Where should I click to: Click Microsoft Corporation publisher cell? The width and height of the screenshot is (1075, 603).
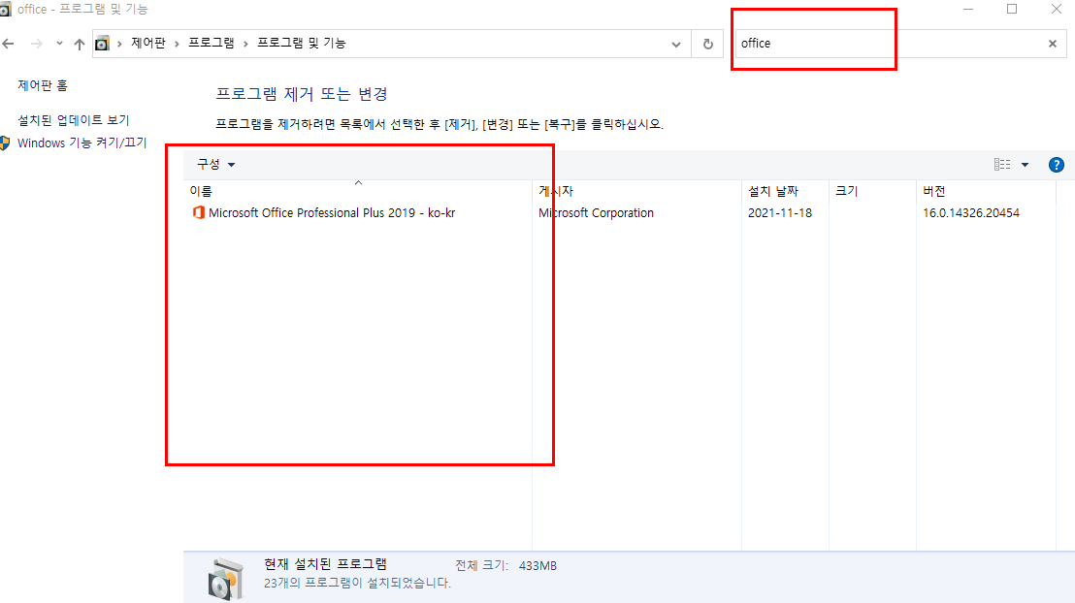[596, 212]
